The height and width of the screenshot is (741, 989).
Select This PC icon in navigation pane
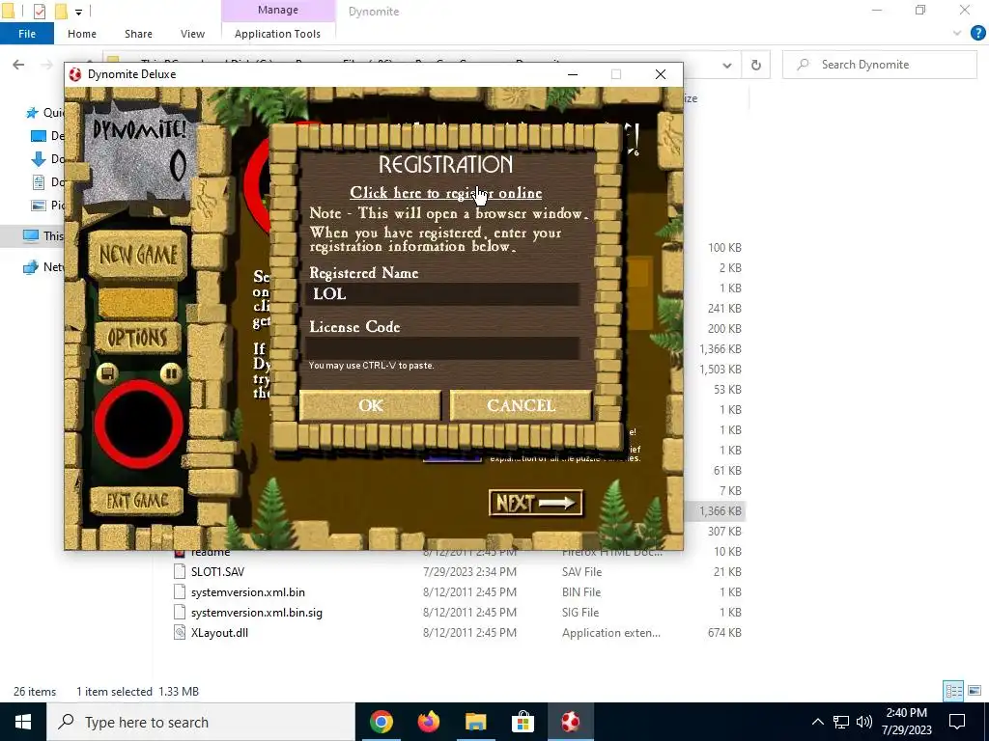30,235
